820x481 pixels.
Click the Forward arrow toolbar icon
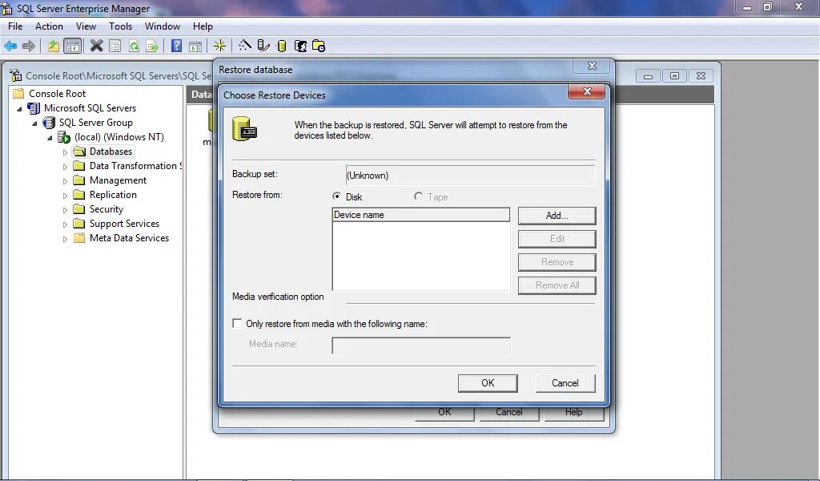[x=30, y=46]
